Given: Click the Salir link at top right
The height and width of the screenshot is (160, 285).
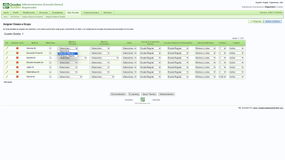Looking at the screenshot, I should coord(281,3).
